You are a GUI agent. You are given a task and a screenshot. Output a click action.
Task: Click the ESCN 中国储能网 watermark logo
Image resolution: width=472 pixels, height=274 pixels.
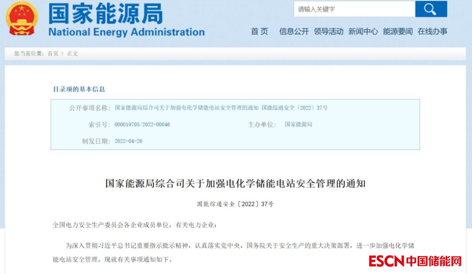point(415,261)
